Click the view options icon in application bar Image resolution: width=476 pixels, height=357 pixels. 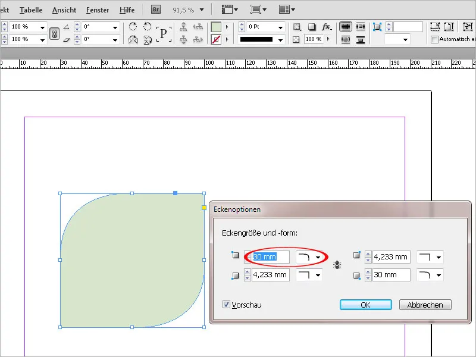tap(230, 10)
